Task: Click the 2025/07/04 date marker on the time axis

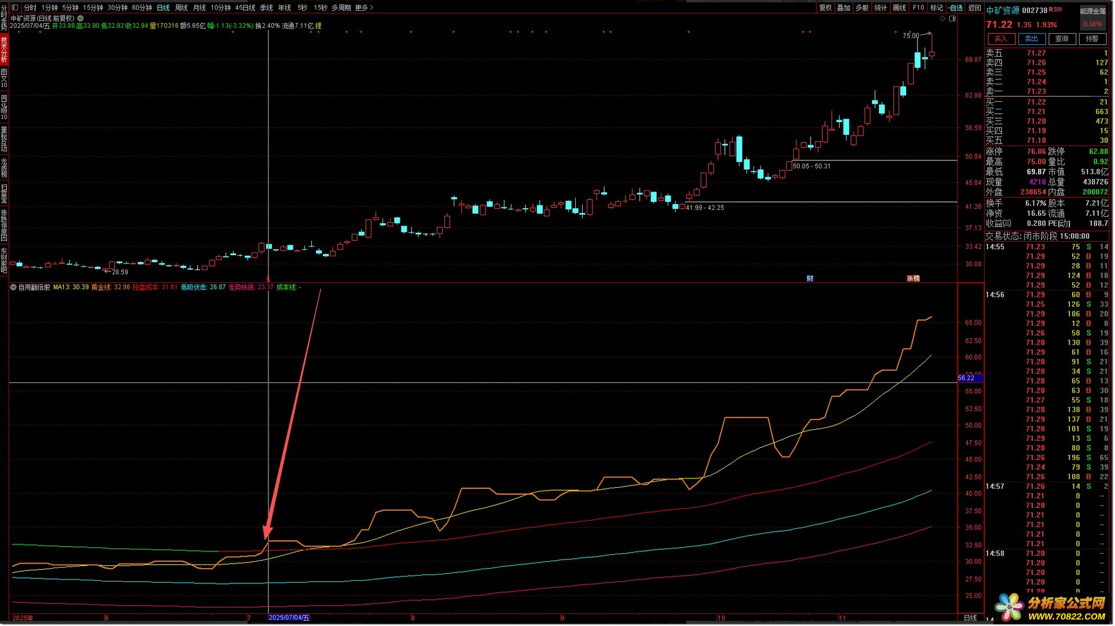Action: (x=289, y=617)
